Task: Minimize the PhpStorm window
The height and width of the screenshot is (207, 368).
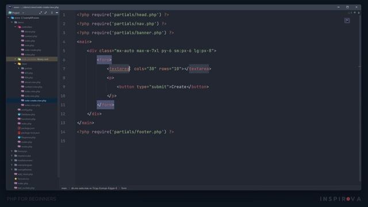Action: click(339, 7)
